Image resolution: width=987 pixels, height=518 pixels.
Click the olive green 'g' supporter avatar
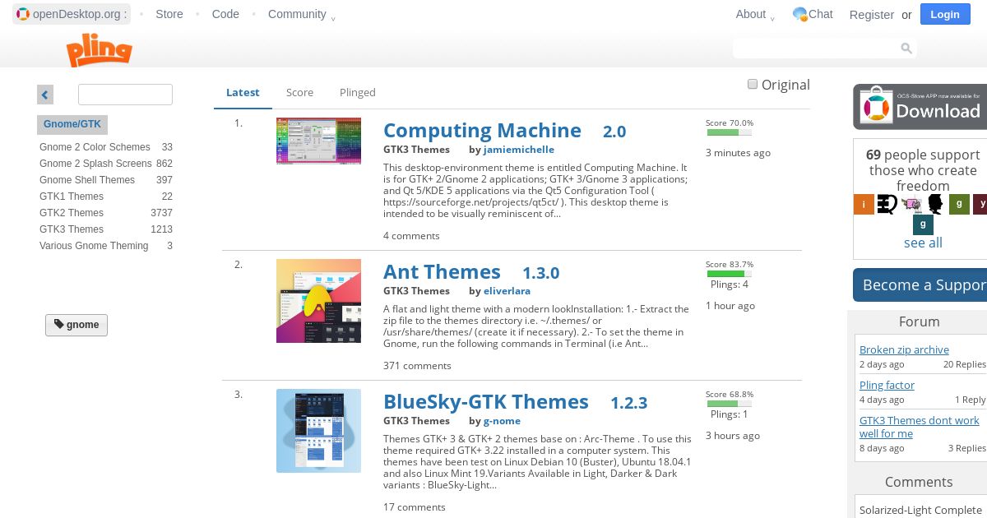click(959, 204)
